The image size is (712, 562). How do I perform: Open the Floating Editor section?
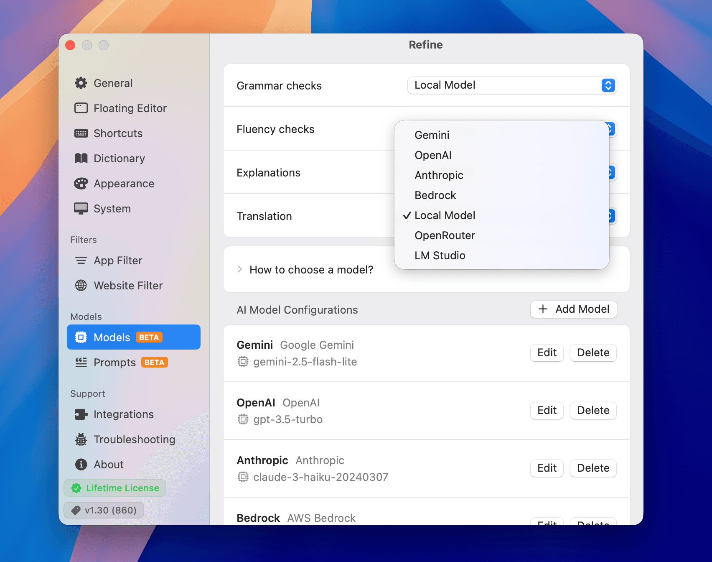pos(134,108)
